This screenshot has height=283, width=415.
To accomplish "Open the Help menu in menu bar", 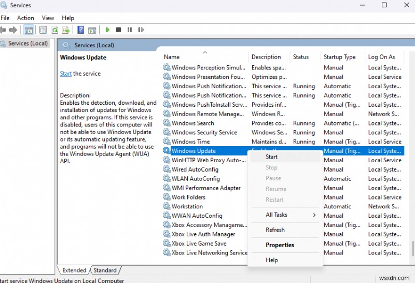I will tap(68, 18).
